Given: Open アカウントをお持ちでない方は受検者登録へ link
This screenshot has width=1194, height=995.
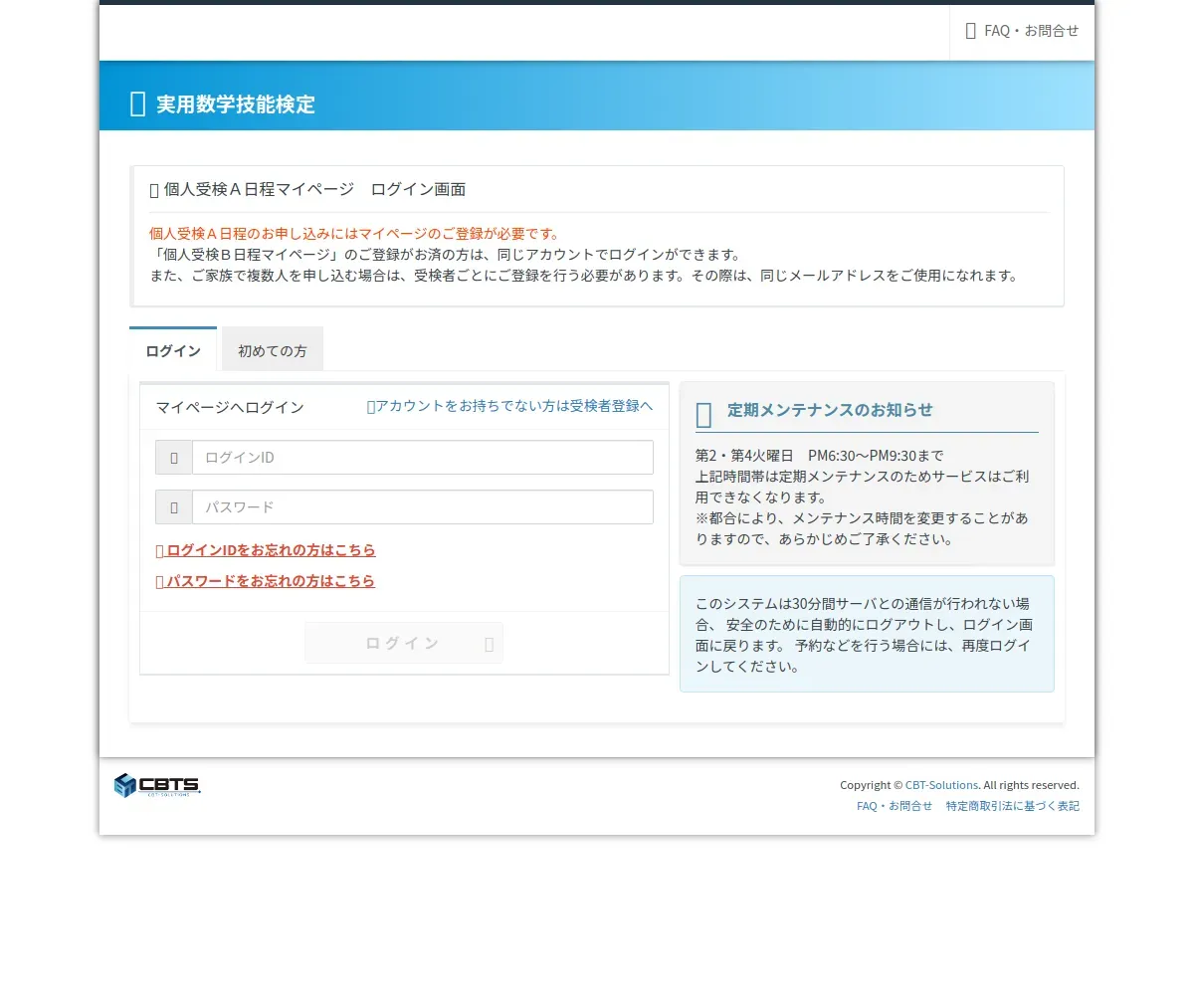Looking at the screenshot, I should (x=509, y=406).
